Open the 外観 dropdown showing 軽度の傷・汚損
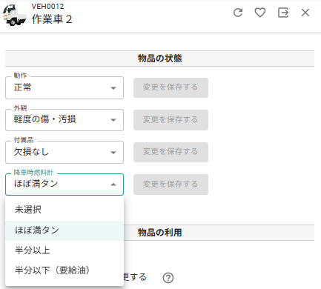 tap(64, 120)
